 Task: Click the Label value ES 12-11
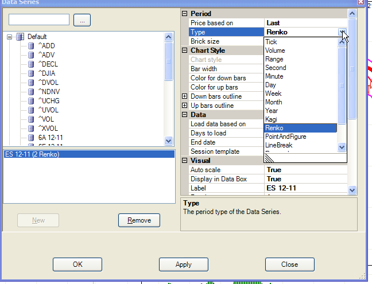[x=281, y=188]
